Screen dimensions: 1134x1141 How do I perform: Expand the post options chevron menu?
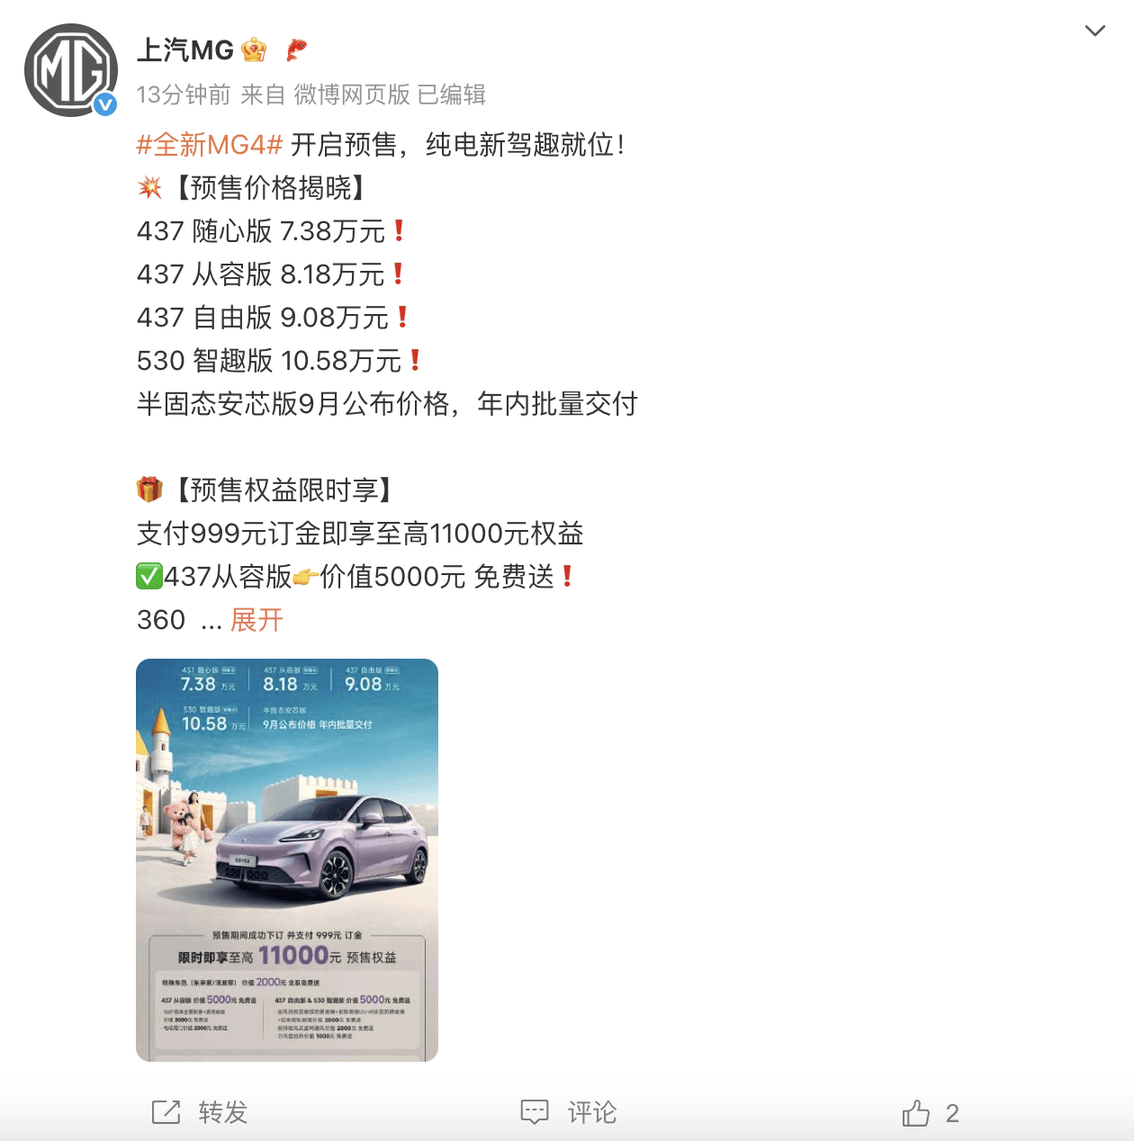pyautogui.click(x=1094, y=31)
